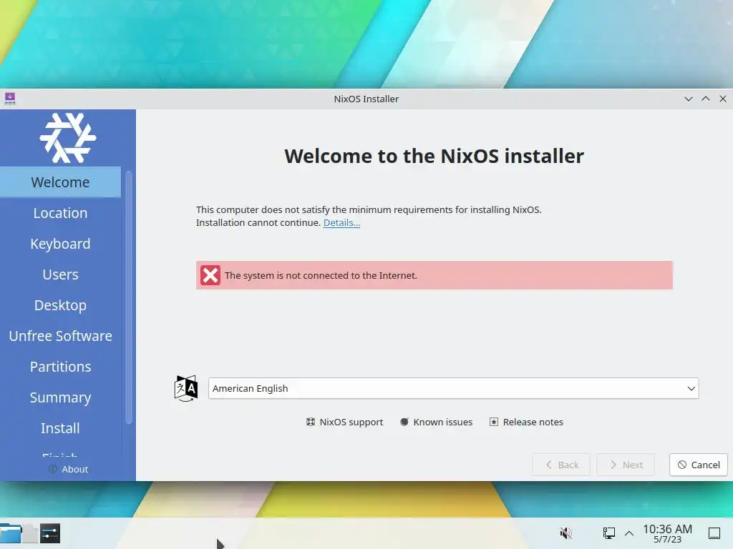733x549 pixels.
Task: Click the sidebar steps scrollbar
Action: (x=129, y=298)
